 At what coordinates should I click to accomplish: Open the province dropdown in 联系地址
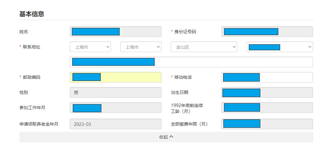(90, 47)
